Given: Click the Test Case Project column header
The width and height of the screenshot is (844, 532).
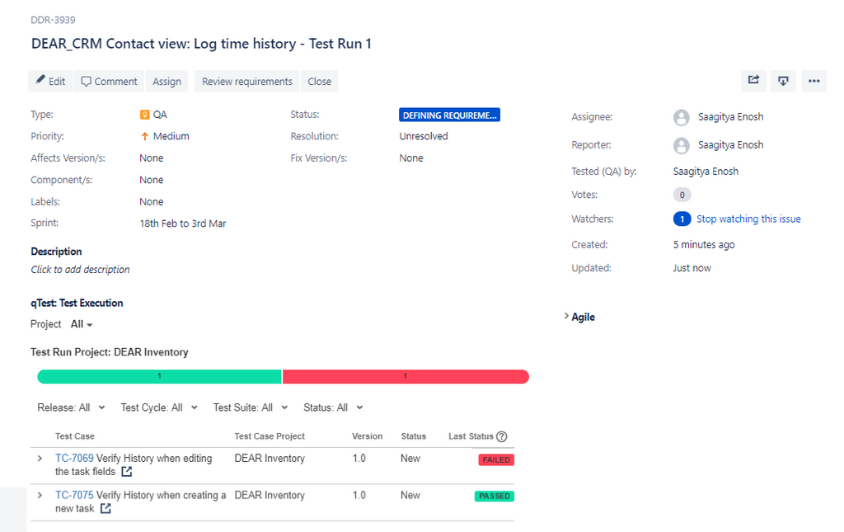Looking at the screenshot, I should [x=270, y=436].
